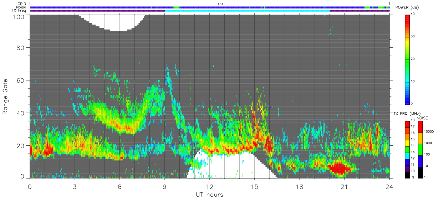Click the '100' label on the NOISE scale
Viewport: 438px width, 202px height.
428,155
